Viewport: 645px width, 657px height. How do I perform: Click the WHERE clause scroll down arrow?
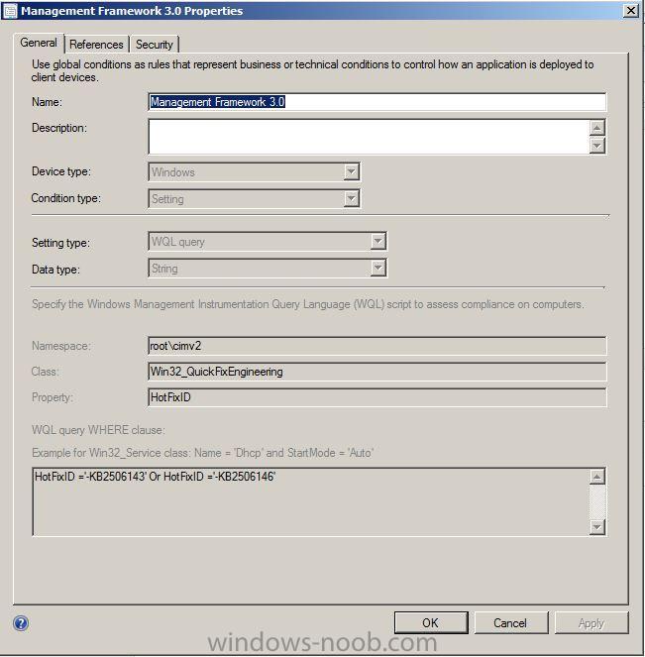pyautogui.click(x=597, y=526)
